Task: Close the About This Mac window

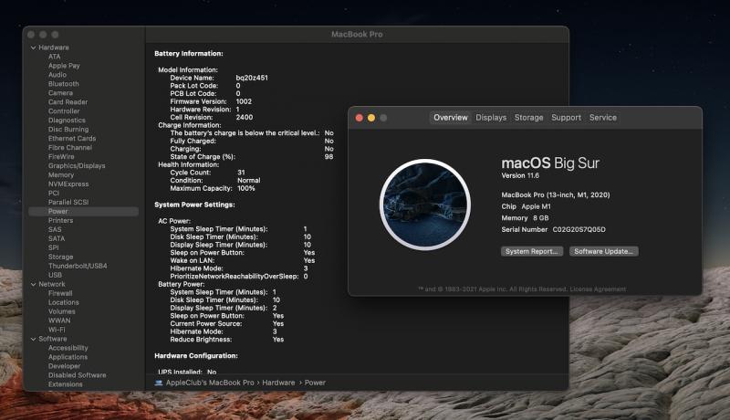Action: (x=359, y=118)
